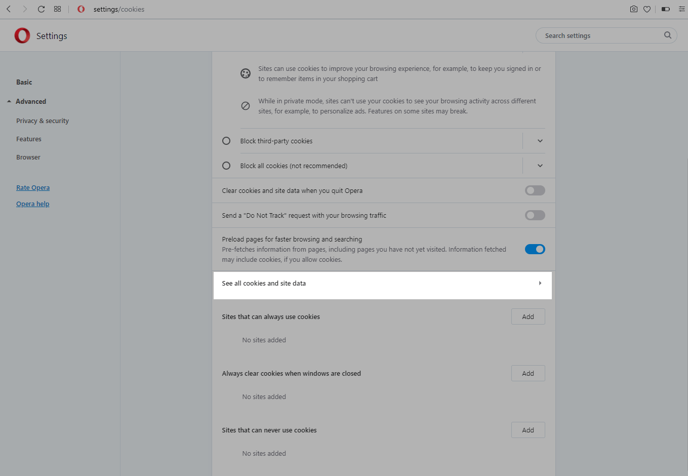Turn on the Do Not Track request toggle
688x476 pixels.
tap(535, 215)
